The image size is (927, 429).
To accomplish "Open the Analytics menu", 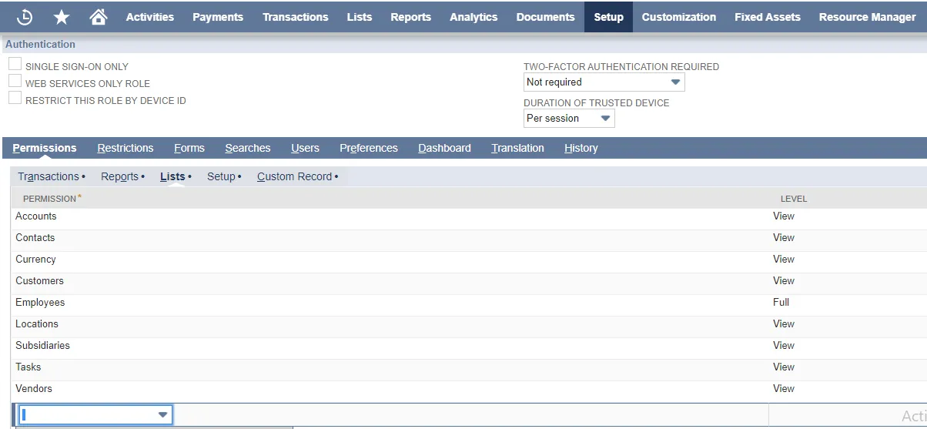I will (x=474, y=17).
